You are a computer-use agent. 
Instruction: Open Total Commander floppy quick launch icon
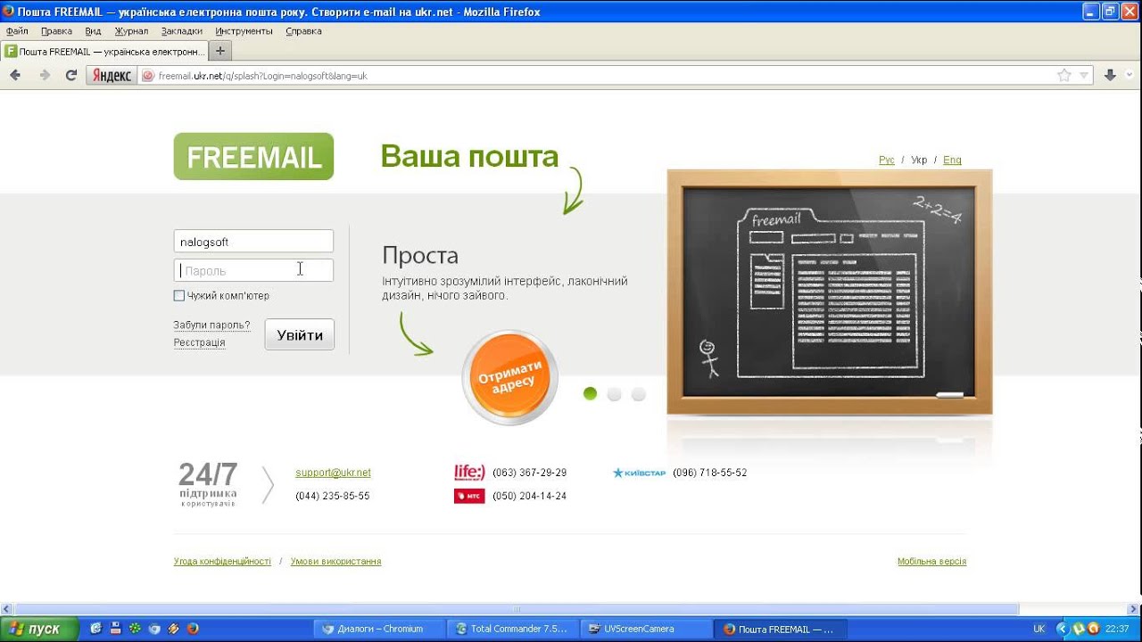[x=116, y=629]
